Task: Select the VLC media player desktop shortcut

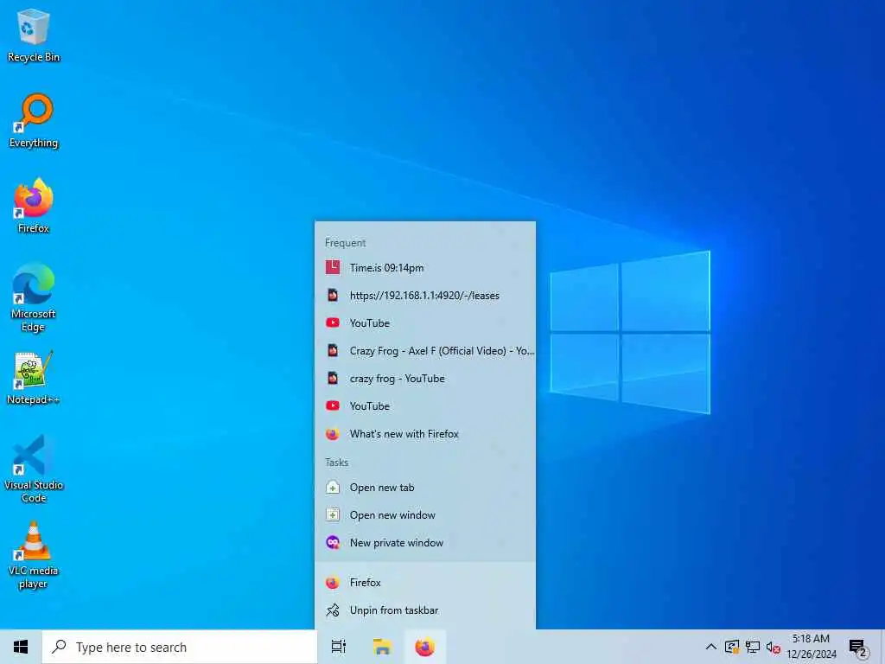Action: (34, 555)
